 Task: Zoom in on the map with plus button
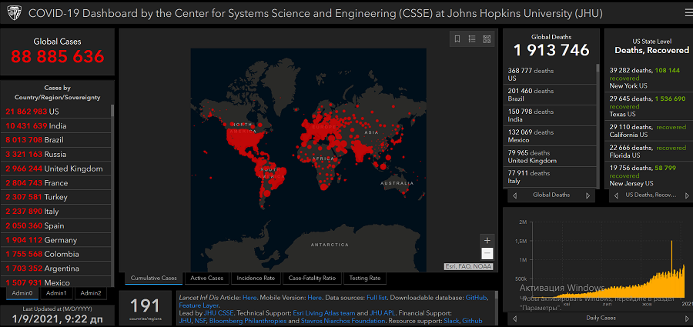pos(487,240)
